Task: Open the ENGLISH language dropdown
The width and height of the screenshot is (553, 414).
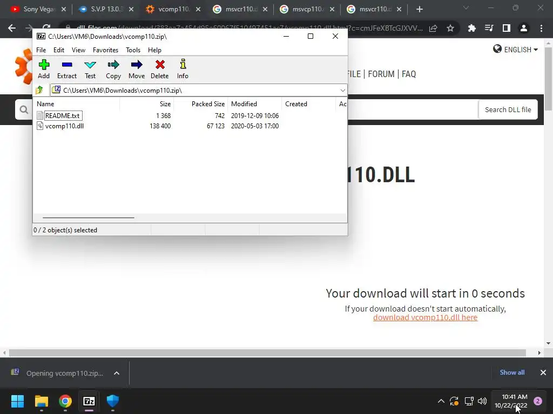Action: (515, 50)
